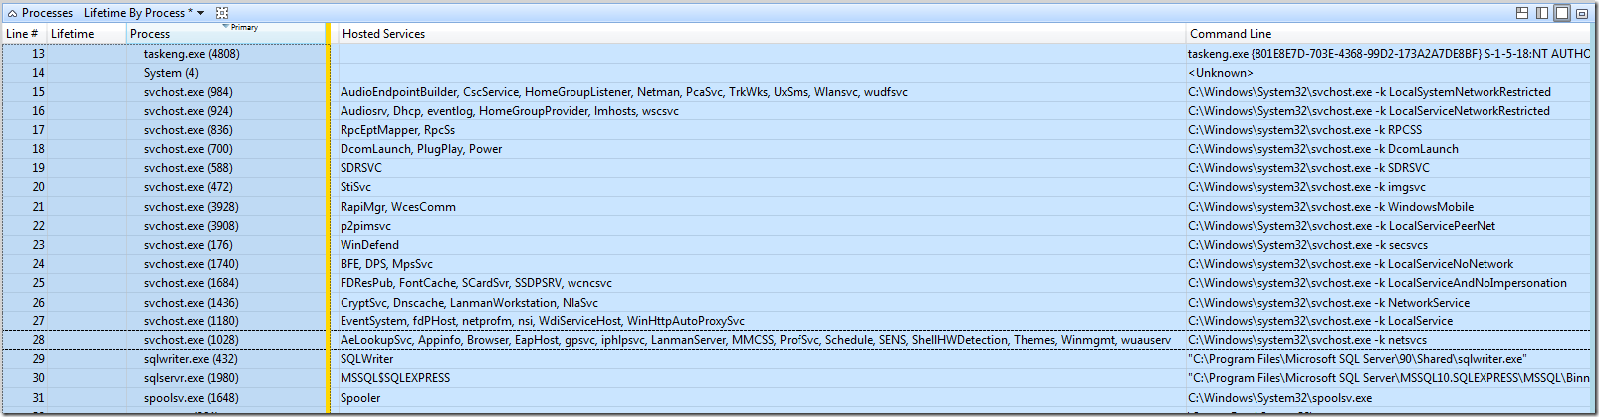Select spoolsv.exe (1648) process
Image resolution: width=1599 pixels, height=417 pixels.
coord(191,398)
